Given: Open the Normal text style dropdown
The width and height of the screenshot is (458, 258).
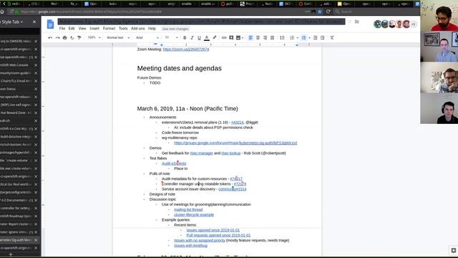Looking at the screenshot, I should coord(118,38).
